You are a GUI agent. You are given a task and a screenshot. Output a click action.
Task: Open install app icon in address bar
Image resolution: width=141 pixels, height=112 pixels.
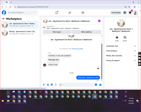coord(125,7)
